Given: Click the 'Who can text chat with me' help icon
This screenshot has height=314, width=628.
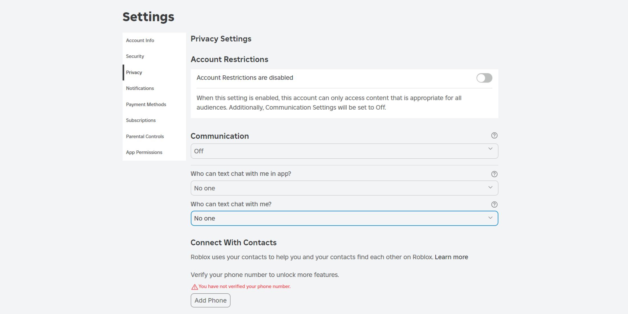Looking at the screenshot, I should click(494, 204).
